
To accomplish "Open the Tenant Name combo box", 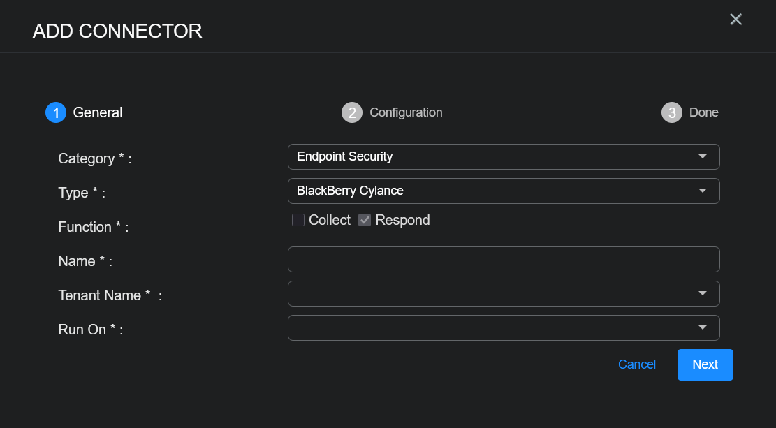I will click(x=489, y=293).
